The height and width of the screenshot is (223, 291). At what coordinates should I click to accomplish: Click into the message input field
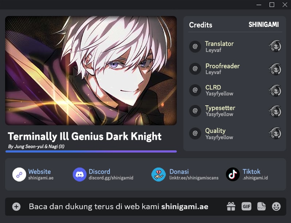click(119, 207)
